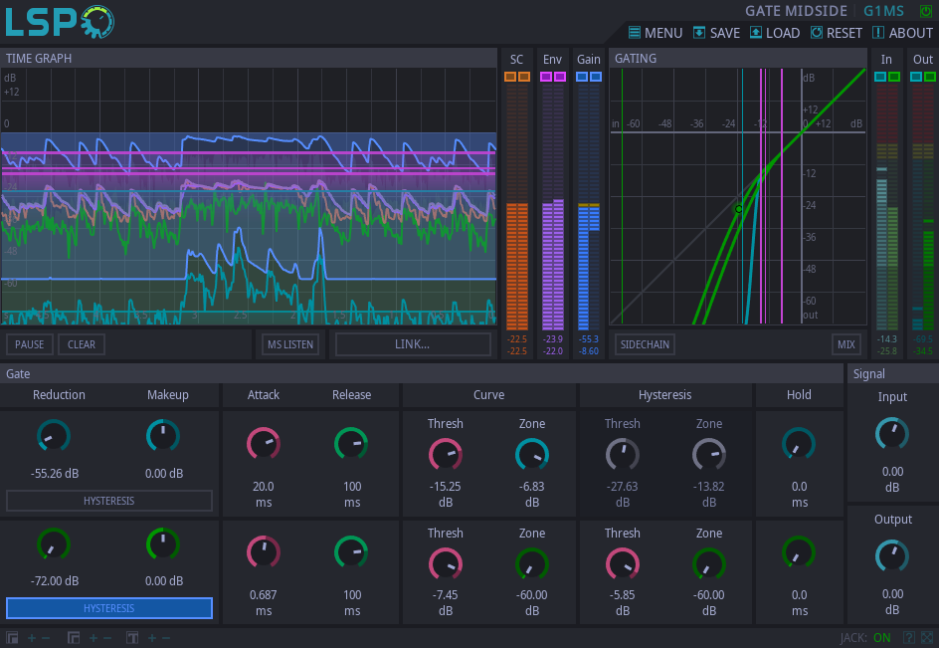Toggle the left magenta Env meter channel

pos(546,77)
